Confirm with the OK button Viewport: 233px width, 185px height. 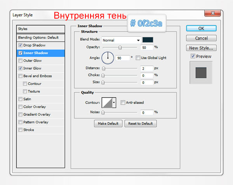click(x=201, y=28)
